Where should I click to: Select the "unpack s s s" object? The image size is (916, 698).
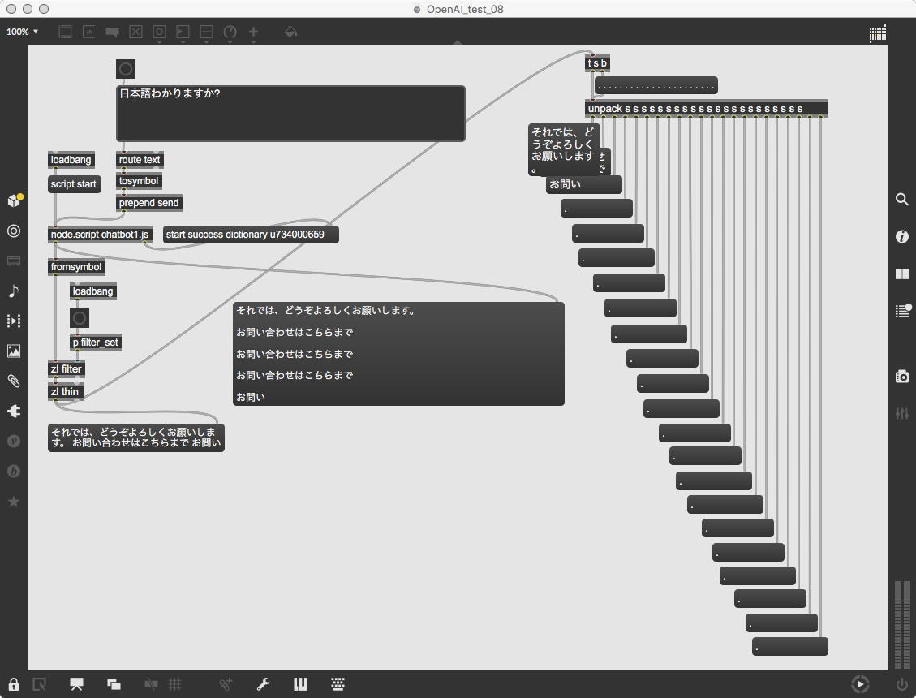(x=707, y=108)
